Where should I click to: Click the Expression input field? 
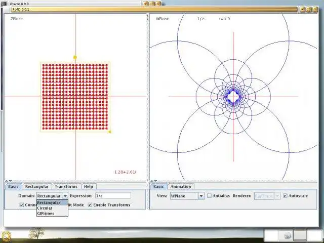tap(113, 196)
